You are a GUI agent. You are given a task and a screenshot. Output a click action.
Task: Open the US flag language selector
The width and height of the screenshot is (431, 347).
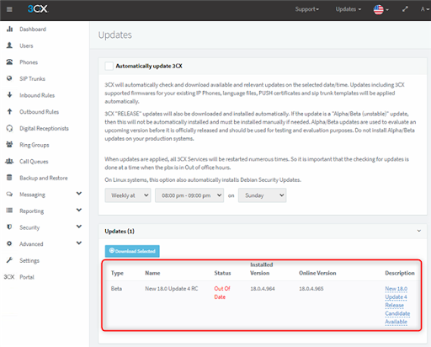(380, 9)
